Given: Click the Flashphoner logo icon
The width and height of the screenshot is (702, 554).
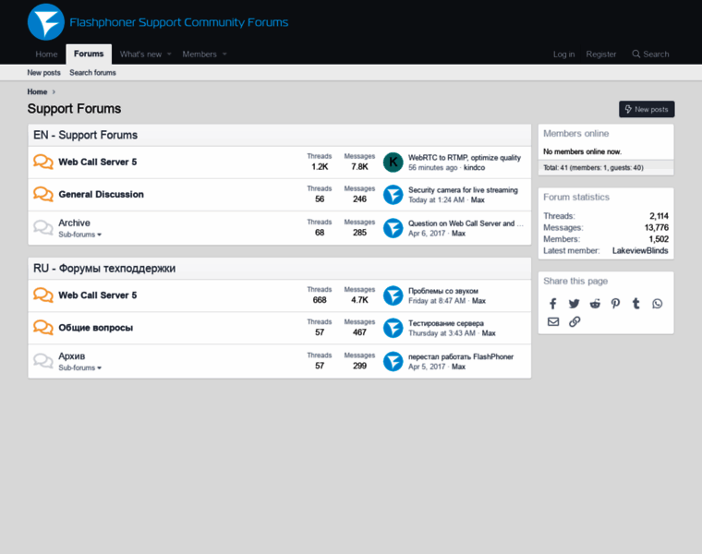Looking at the screenshot, I should tap(45, 22).
